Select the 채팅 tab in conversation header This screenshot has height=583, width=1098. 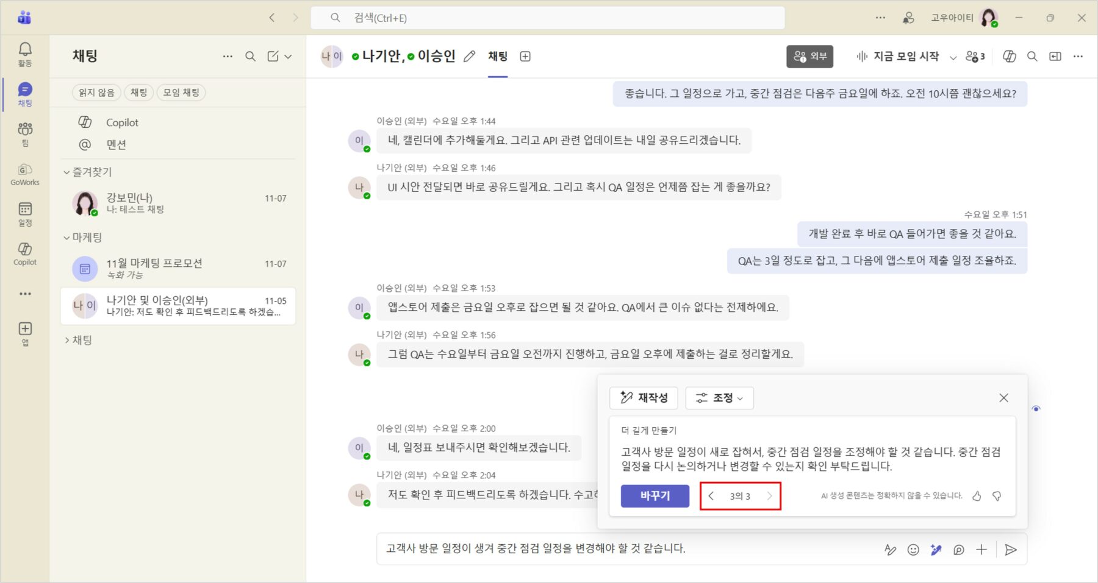click(x=498, y=57)
